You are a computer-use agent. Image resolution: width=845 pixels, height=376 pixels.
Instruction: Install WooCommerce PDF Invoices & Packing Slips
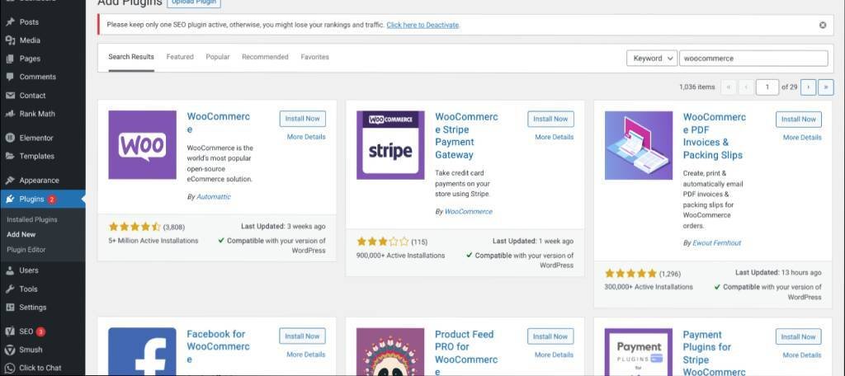[x=799, y=119]
